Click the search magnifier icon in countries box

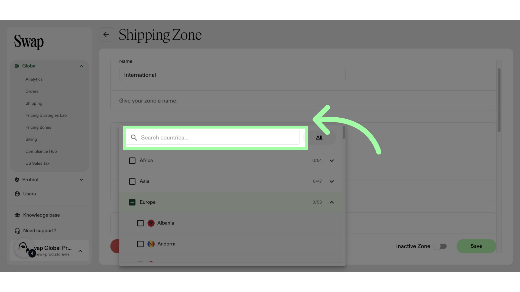[134, 138]
